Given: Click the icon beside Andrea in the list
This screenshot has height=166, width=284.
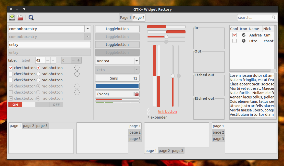Looking at the screenshot, I should coord(244,35).
